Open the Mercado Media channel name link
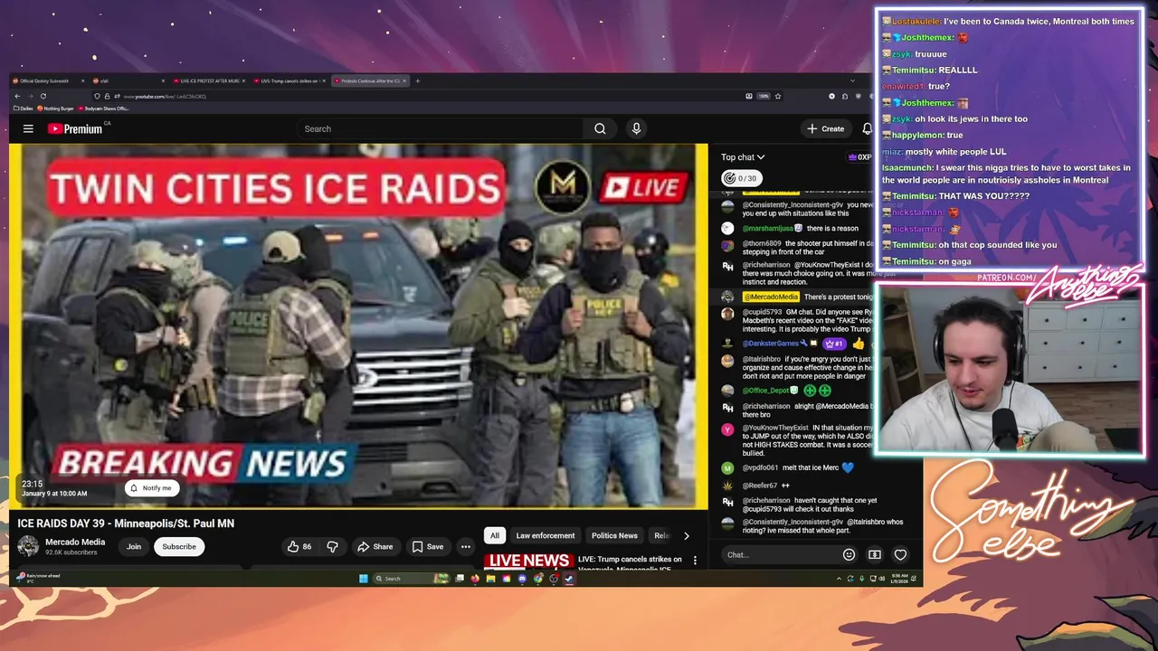This screenshot has height=651, width=1158. click(75, 542)
